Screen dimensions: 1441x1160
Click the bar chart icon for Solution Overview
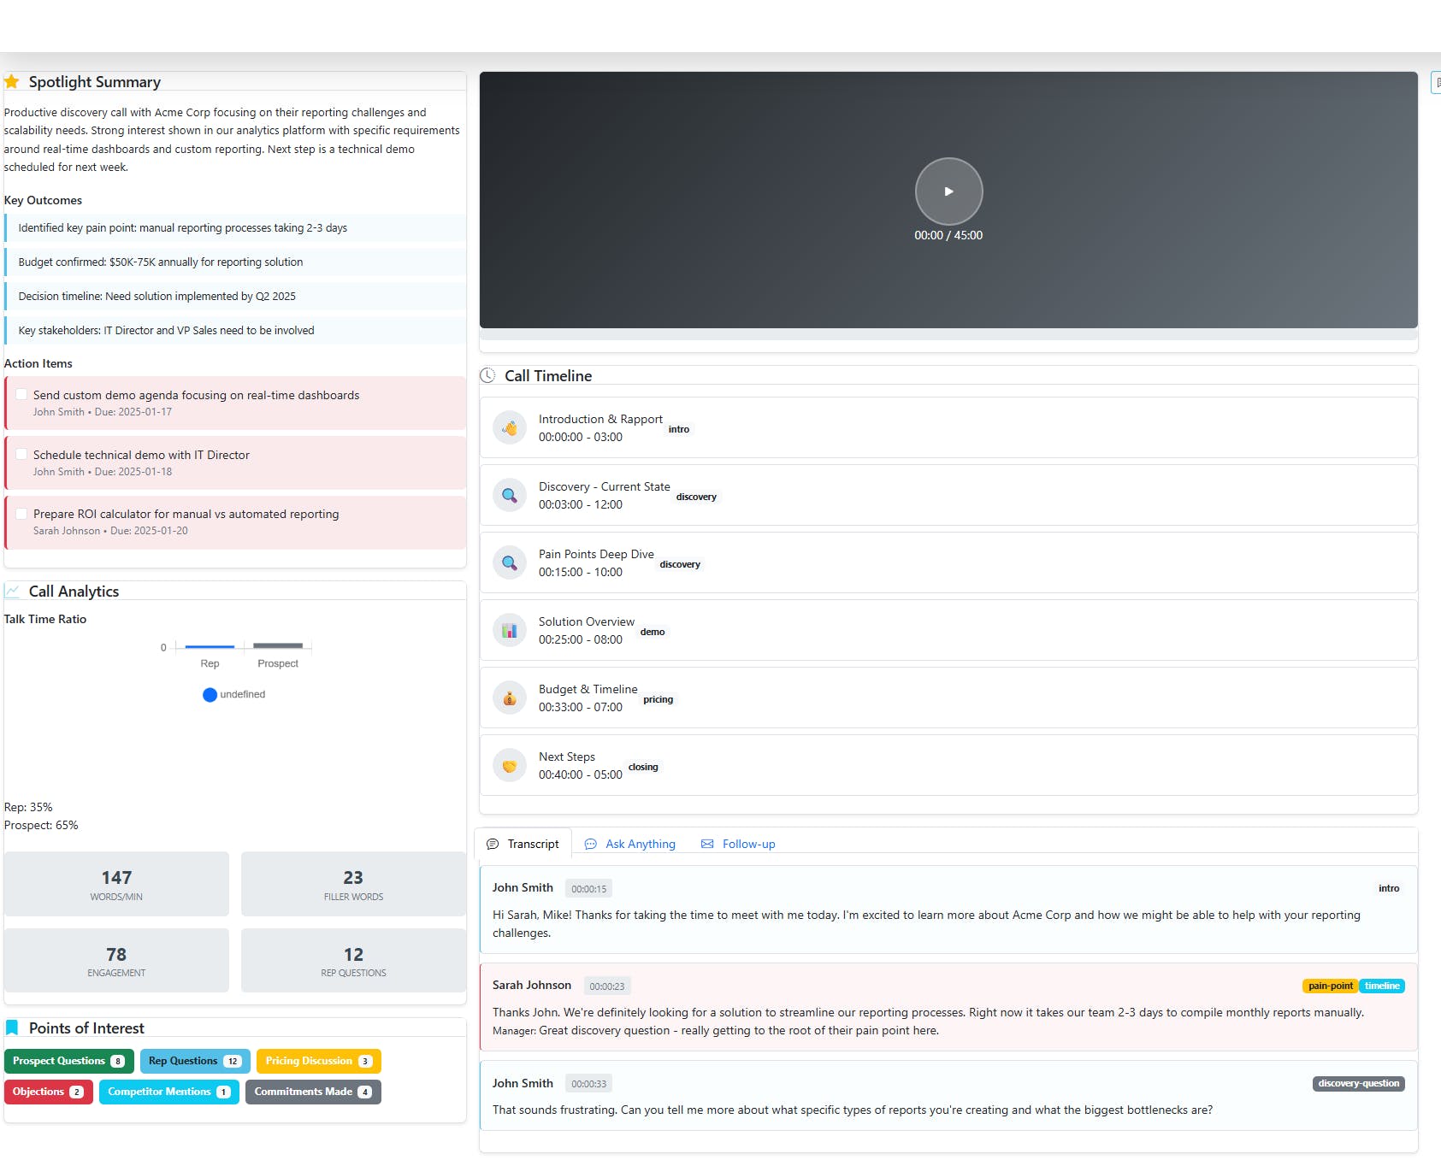509,630
